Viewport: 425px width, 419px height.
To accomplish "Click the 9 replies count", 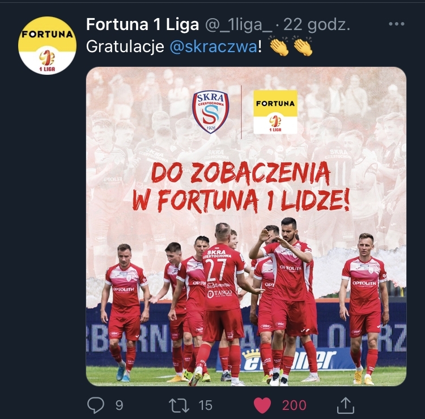I will coord(119,405).
